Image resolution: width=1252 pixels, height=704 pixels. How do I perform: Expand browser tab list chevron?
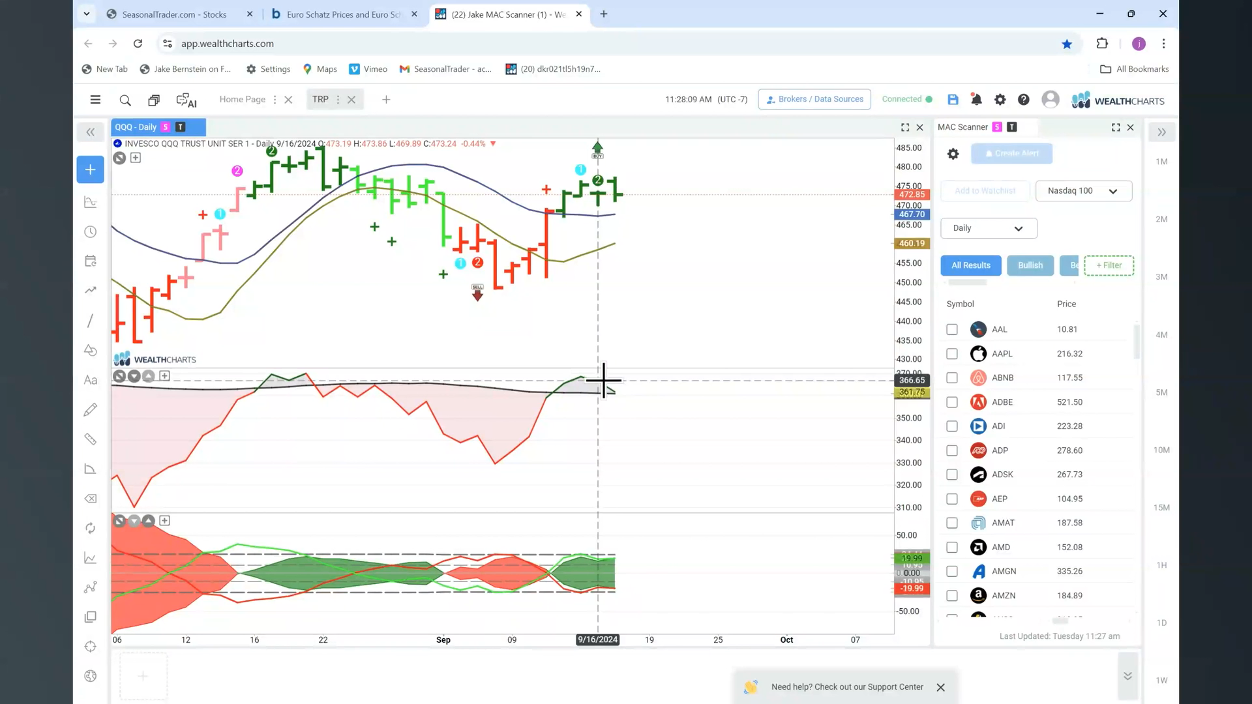[86, 14]
